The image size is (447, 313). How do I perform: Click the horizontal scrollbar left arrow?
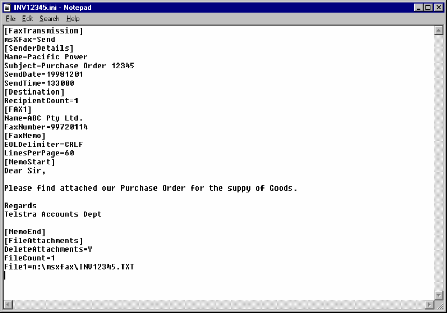pos(8,305)
